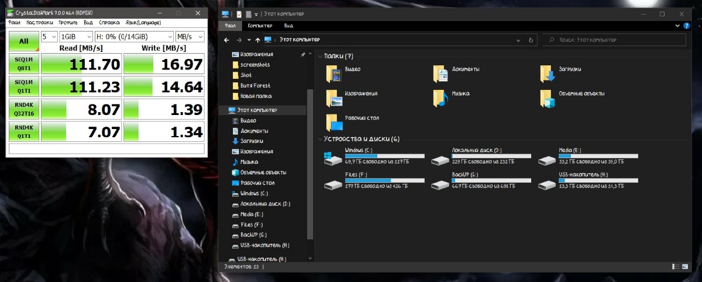The width and height of the screenshot is (702, 282).
Task: Open the Видео folder icon
Action: click(x=335, y=74)
